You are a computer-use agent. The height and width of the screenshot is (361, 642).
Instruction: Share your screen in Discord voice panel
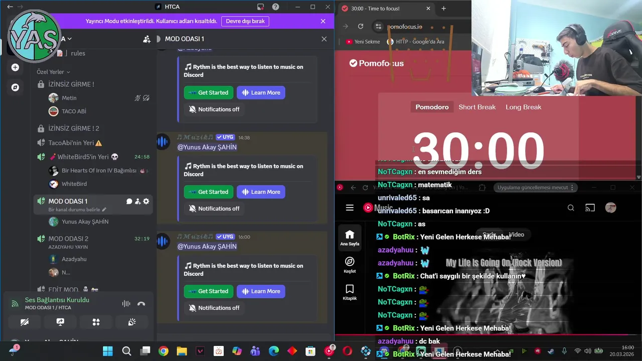(60, 322)
